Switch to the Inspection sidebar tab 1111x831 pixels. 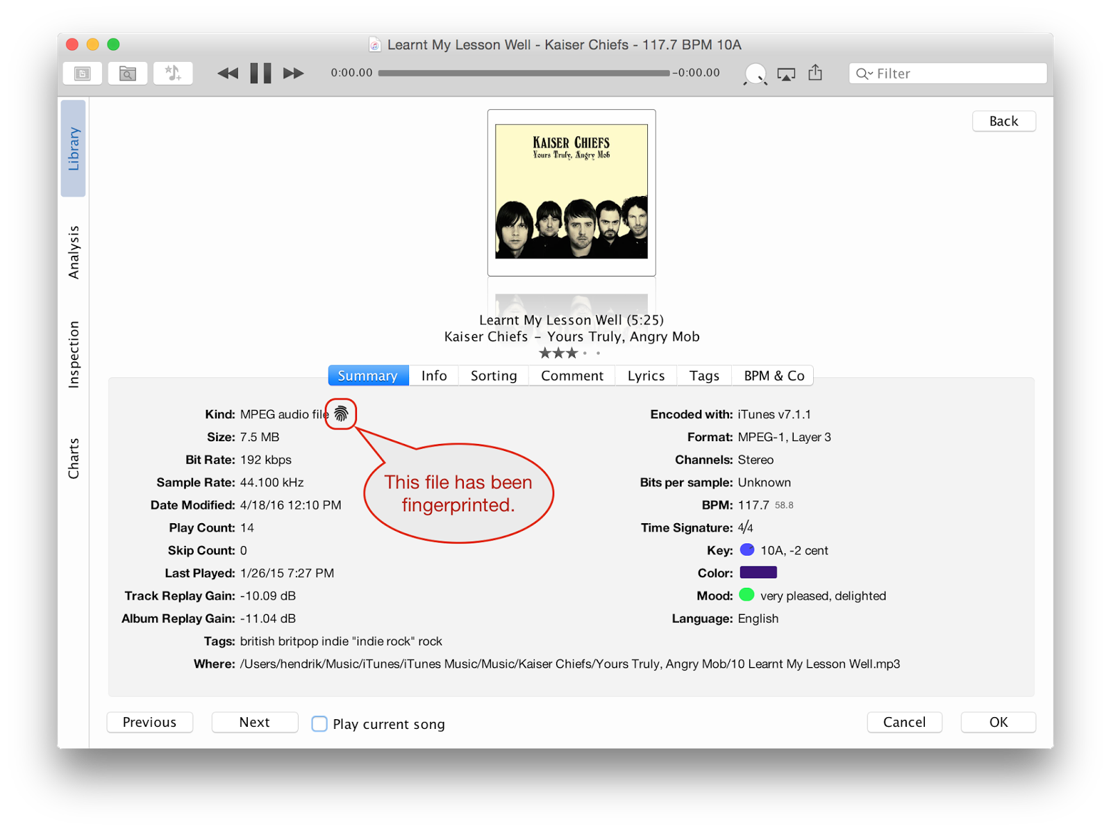pyautogui.click(x=74, y=354)
